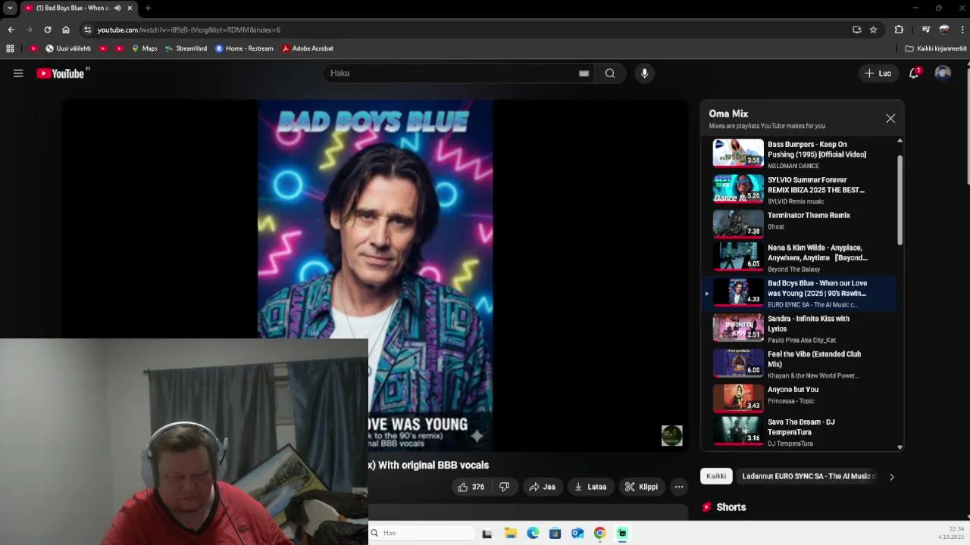
Task: Click the taskbar Hae search box
Action: point(422,533)
